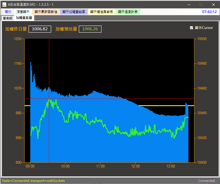Click the app icon in title bar
Screen dimensions: 220x184
4,5
